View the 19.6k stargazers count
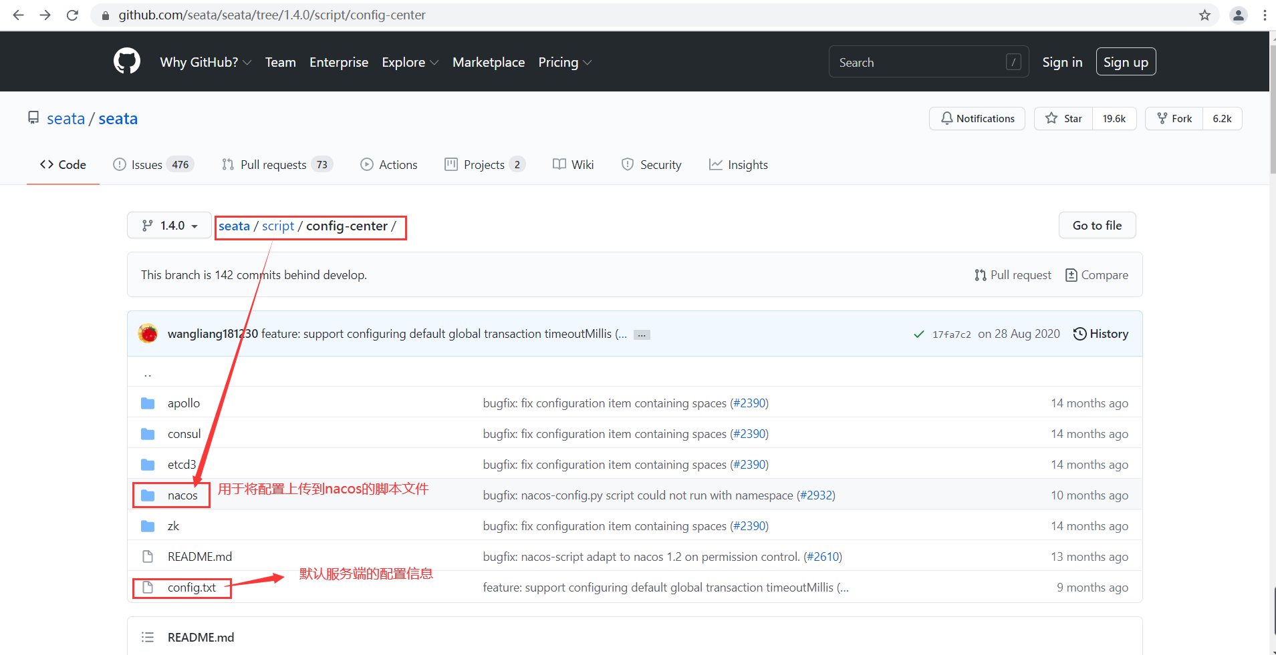 (1114, 118)
